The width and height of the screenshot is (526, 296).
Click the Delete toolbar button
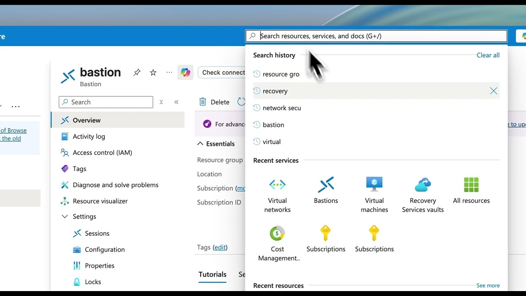point(215,102)
